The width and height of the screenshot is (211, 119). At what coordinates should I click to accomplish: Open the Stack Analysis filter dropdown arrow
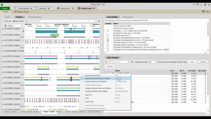point(129,62)
